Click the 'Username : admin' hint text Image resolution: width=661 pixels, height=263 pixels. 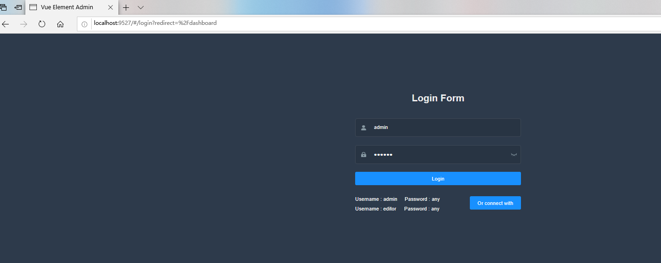click(x=376, y=199)
